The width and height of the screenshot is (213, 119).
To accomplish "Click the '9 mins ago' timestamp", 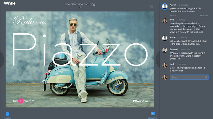I will (183, 5).
